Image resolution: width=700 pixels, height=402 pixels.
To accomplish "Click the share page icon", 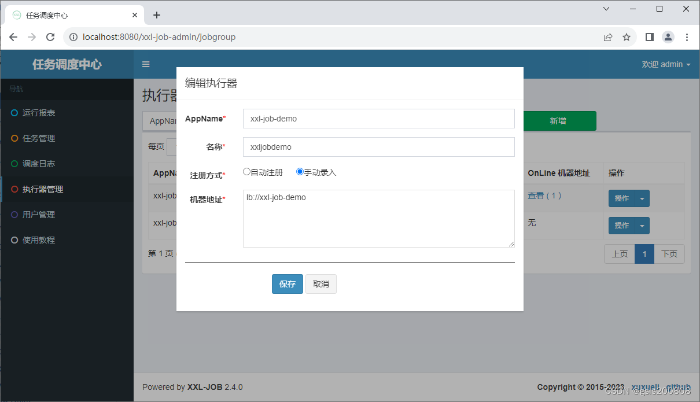I will click(x=608, y=37).
